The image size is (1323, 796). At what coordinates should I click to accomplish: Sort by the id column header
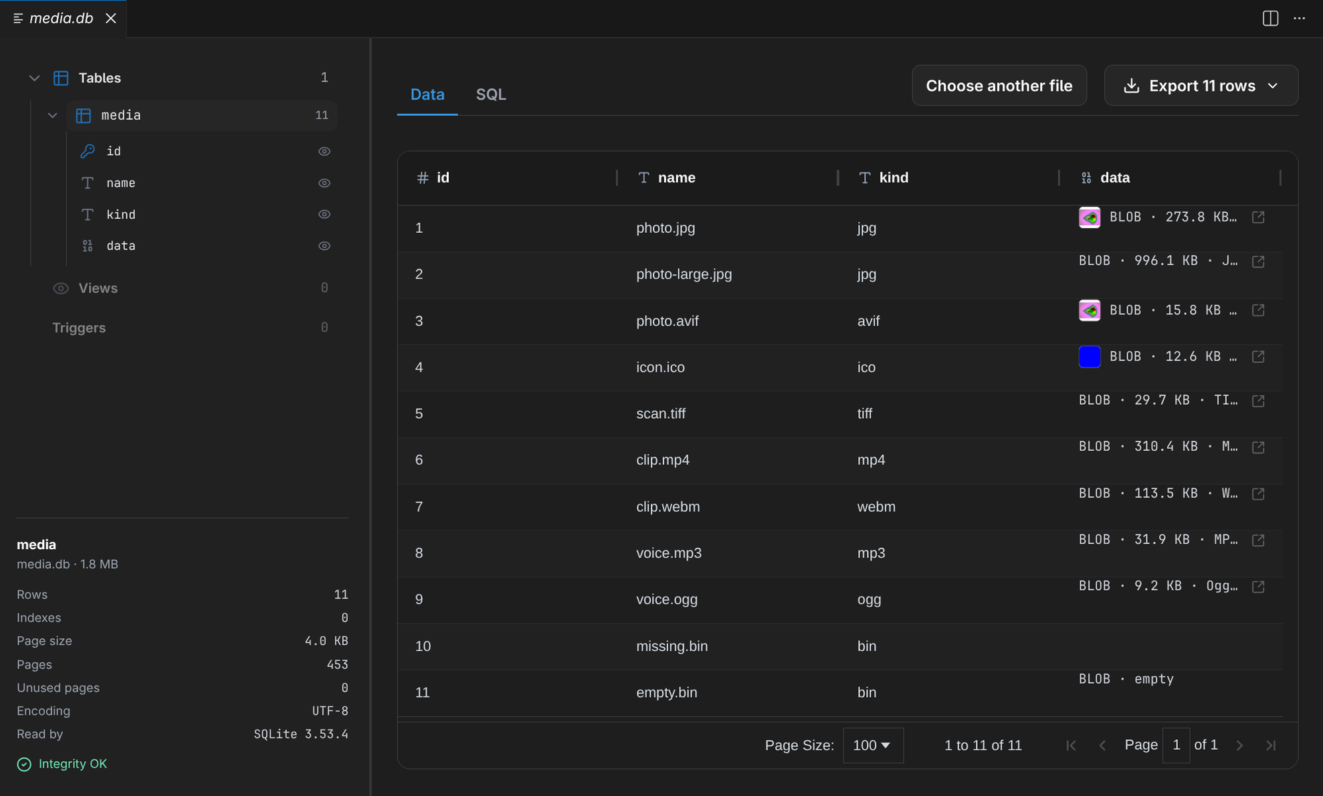(x=443, y=178)
